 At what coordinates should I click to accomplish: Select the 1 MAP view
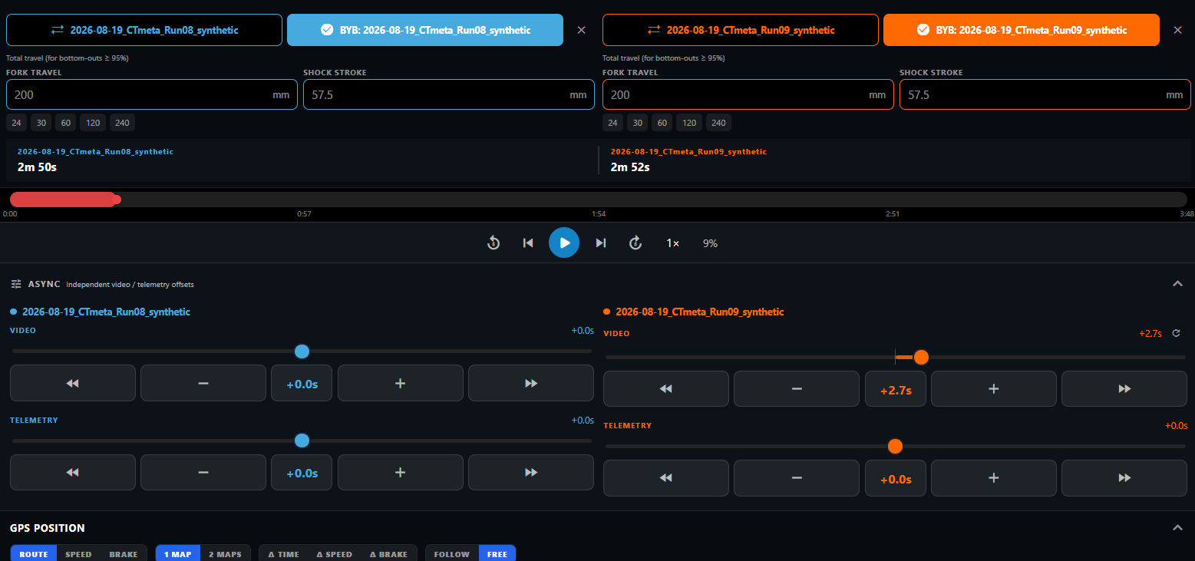click(x=178, y=554)
